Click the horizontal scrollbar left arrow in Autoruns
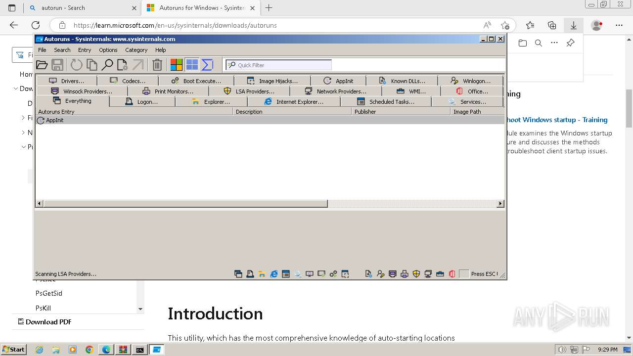633x356 pixels. coord(40,203)
